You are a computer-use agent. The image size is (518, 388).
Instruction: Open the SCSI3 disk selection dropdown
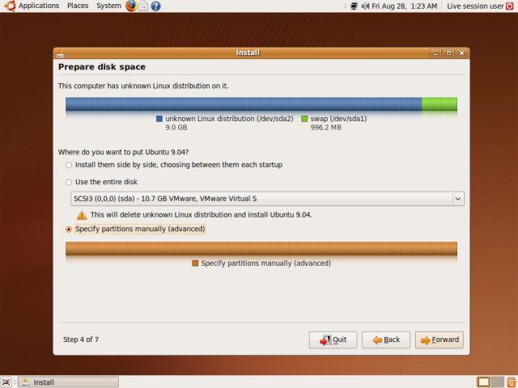267,199
